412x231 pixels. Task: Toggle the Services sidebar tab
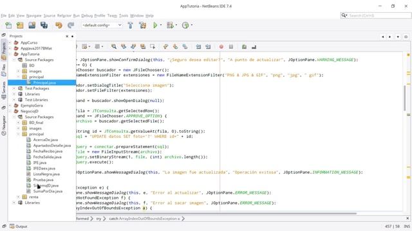click(4, 90)
